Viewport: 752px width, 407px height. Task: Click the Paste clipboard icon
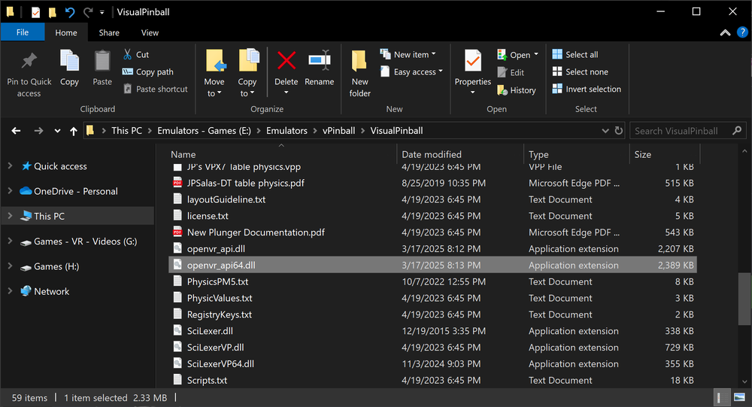102,61
